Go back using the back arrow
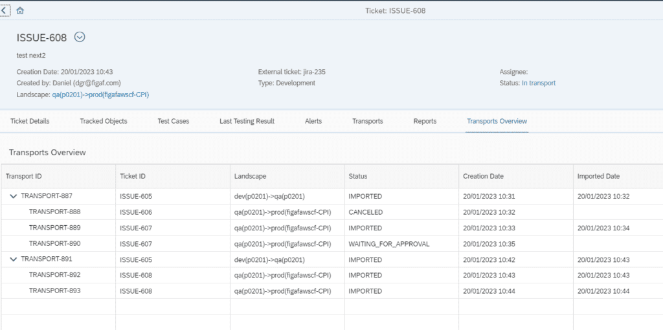 tap(4, 10)
